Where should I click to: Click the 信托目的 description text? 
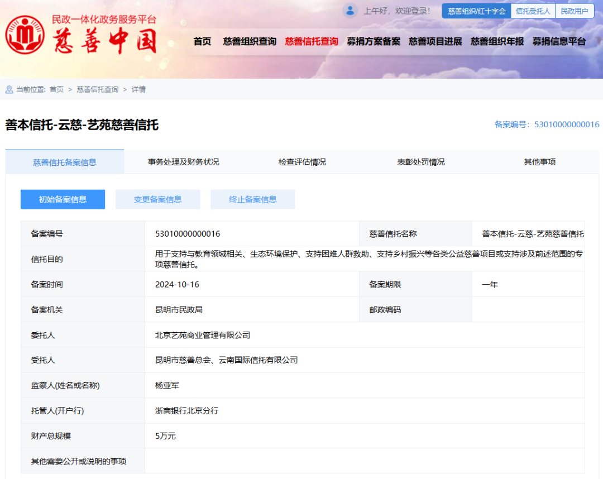coord(369,259)
